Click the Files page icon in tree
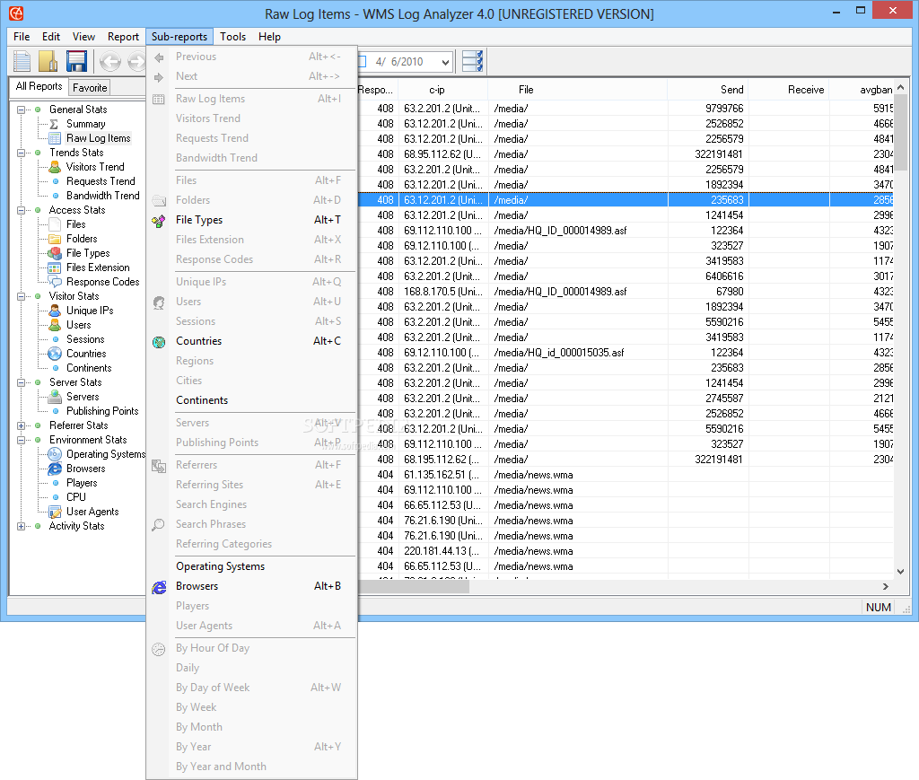This screenshot has height=780, width=919. pos(55,224)
